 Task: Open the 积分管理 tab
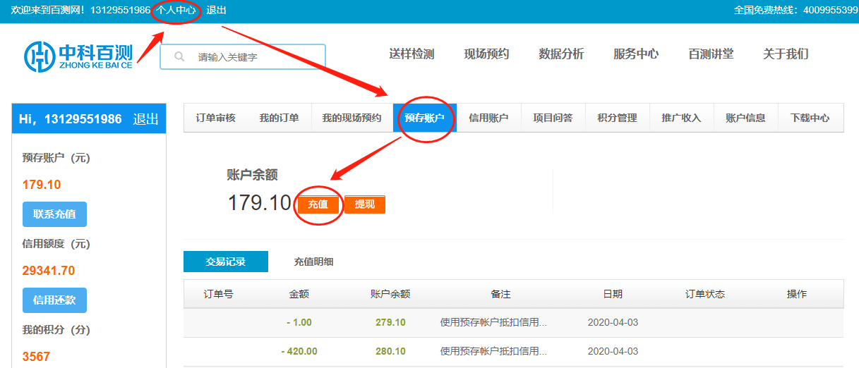click(x=617, y=118)
